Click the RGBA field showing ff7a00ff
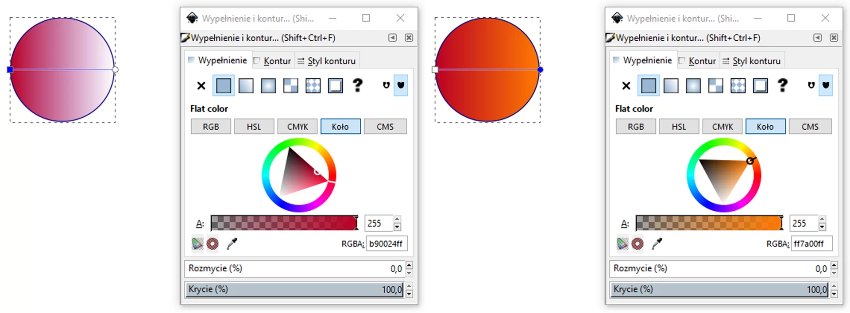 (811, 243)
